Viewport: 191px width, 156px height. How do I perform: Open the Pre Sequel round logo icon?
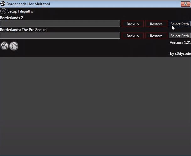pos(14,46)
